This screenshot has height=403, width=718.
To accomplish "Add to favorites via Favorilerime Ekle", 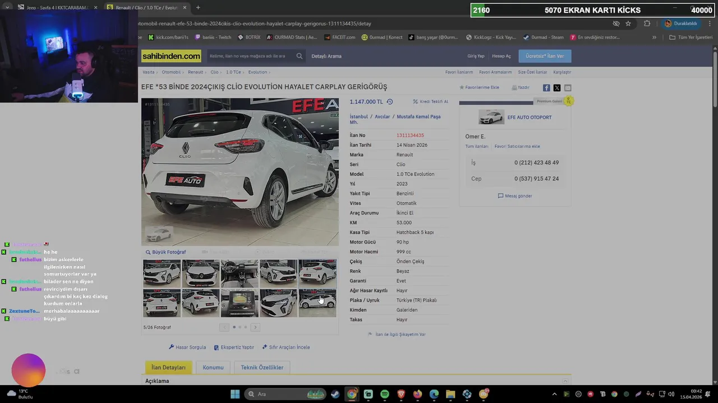I will click(479, 87).
